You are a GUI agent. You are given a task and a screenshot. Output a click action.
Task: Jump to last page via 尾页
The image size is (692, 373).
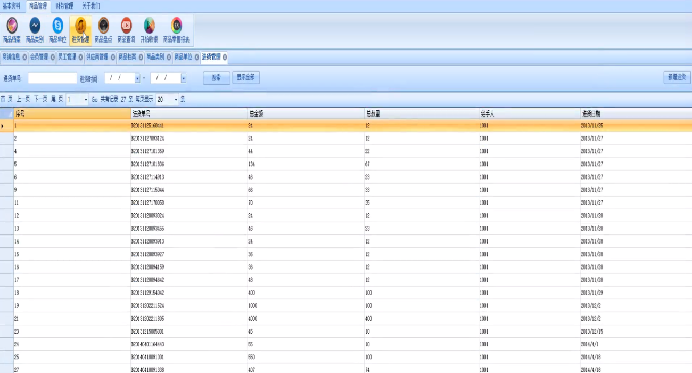tap(57, 99)
